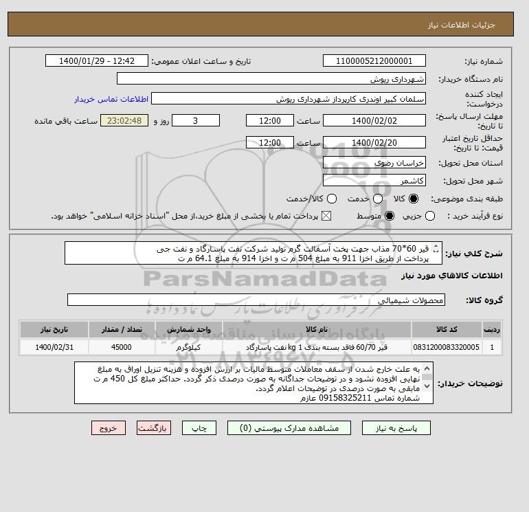Click the نام کالا column header
Viewport: 529px width, 512px height.
pos(317,329)
